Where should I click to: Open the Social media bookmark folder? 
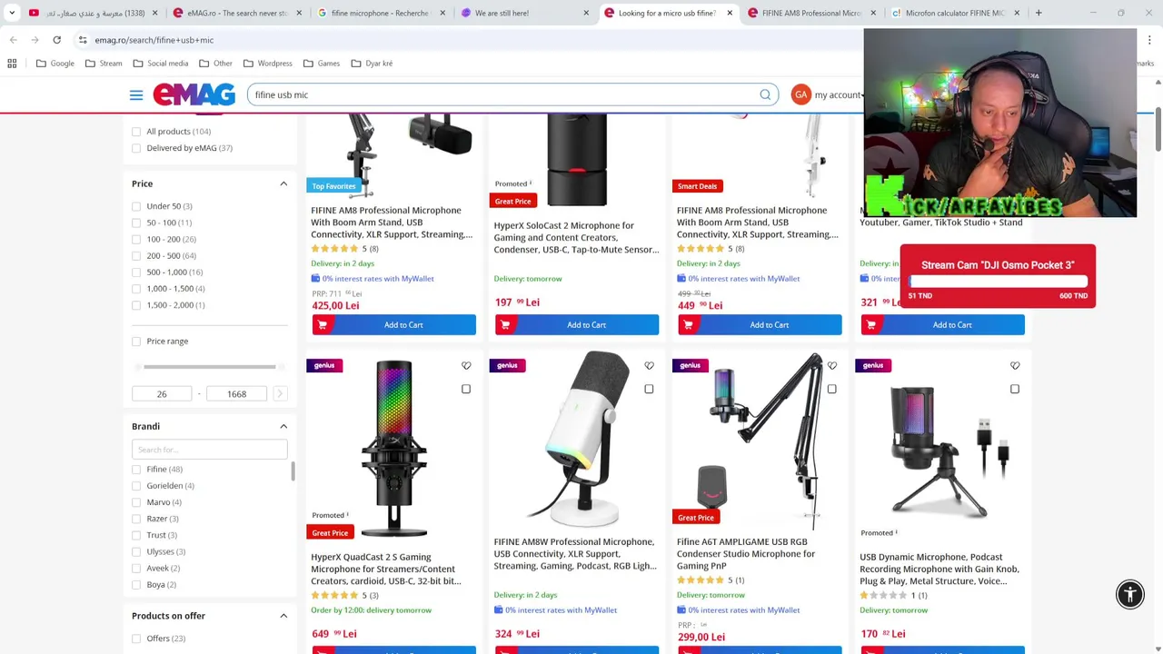click(160, 64)
